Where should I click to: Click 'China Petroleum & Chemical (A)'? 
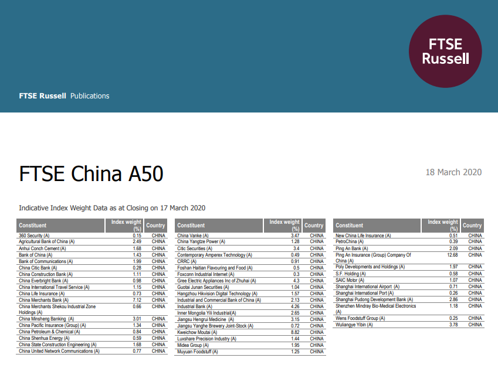pos(49,332)
